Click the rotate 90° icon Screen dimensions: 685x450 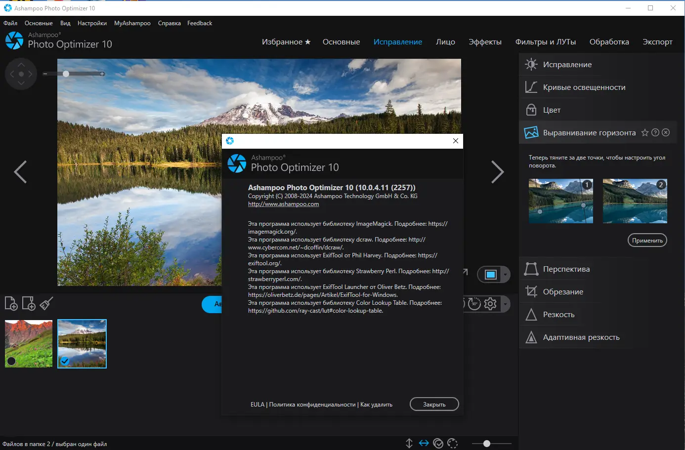[474, 304]
